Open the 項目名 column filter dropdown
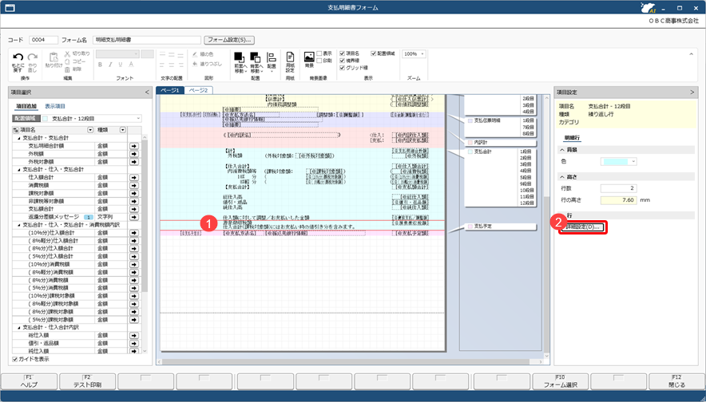Viewport: 706px width, 402px height. point(90,130)
